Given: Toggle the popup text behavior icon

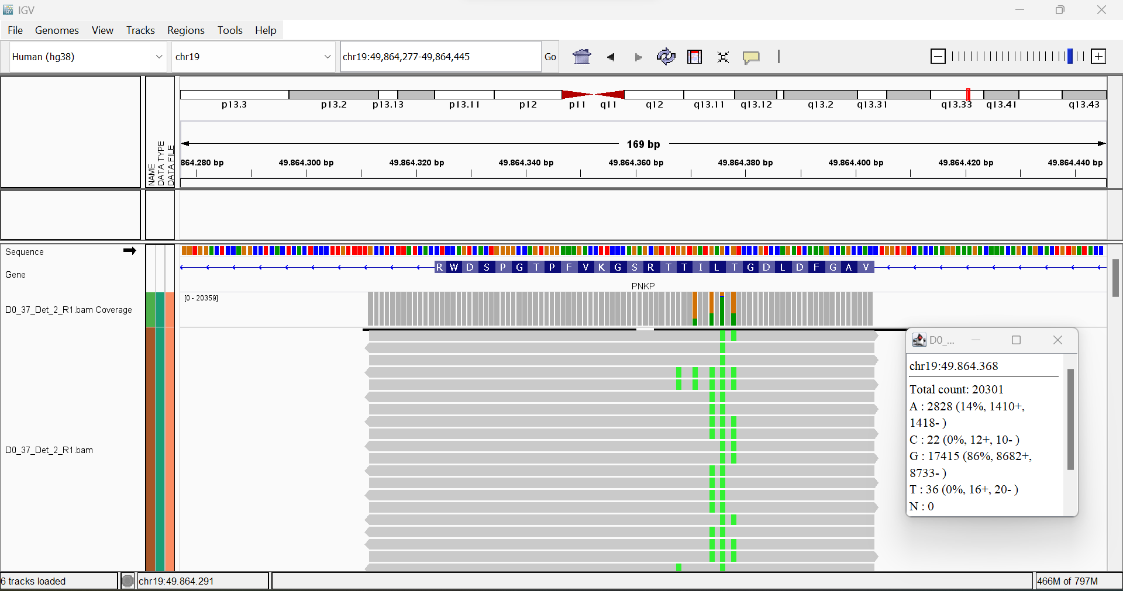Looking at the screenshot, I should coord(752,57).
